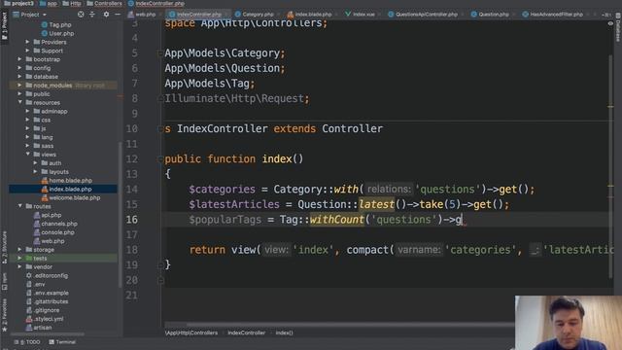Select Tag.php in the Project tree

56,24
